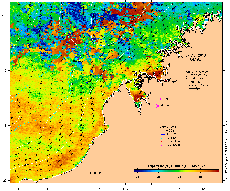Click the '200 1000m' isobath label
Screen dimensions: 230x191
[x=93, y=173]
